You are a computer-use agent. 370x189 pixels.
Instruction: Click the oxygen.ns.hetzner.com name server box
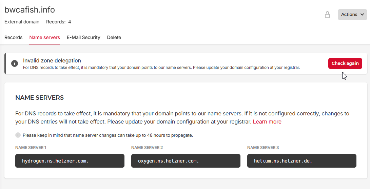click(186, 161)
